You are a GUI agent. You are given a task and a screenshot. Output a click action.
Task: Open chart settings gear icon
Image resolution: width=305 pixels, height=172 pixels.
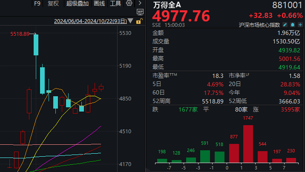pyautogui.click(x=129, y=3)
